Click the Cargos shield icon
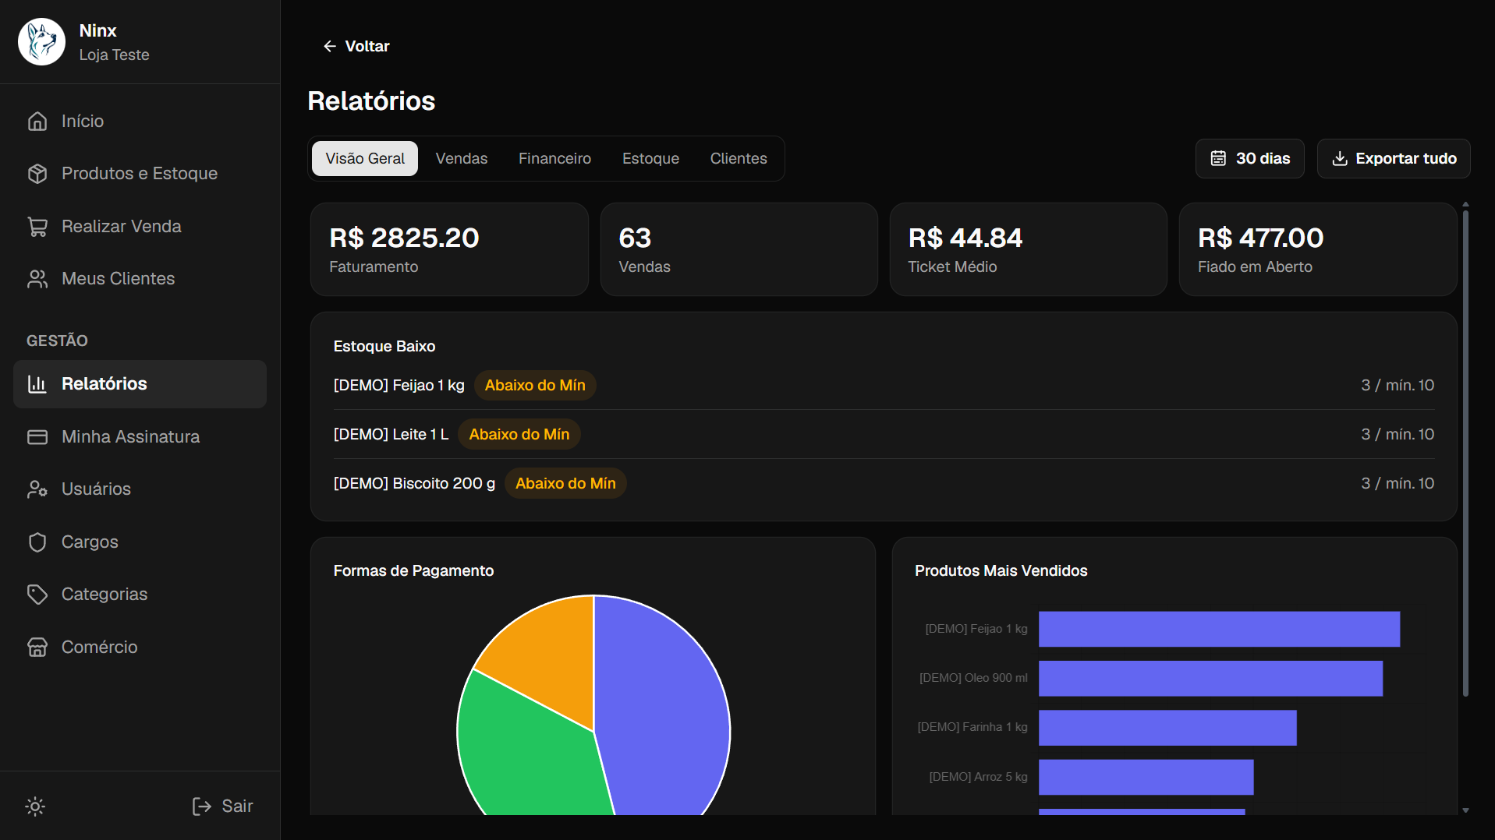Screen dimensions: 1495x840 (37, 542)
